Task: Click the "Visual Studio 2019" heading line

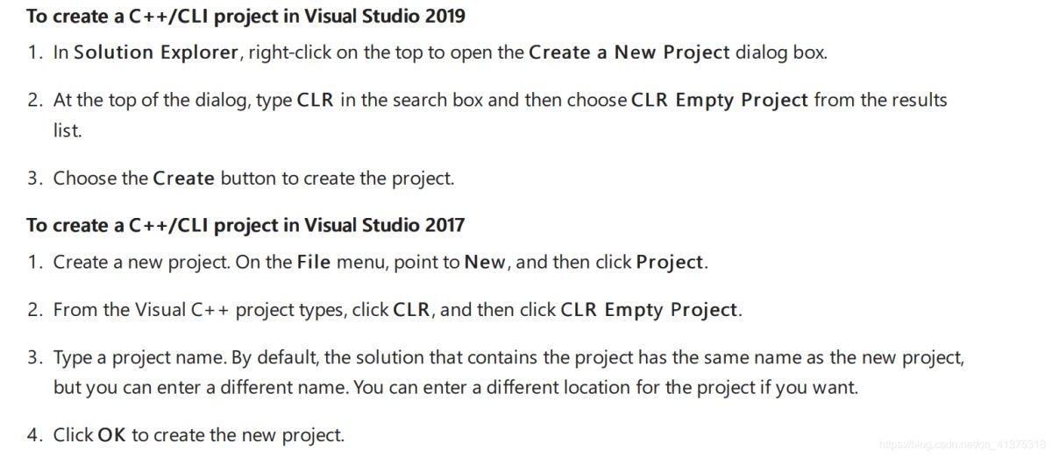Action: (245, 16)
